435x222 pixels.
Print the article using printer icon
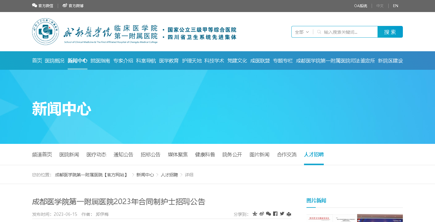point(289,214)
